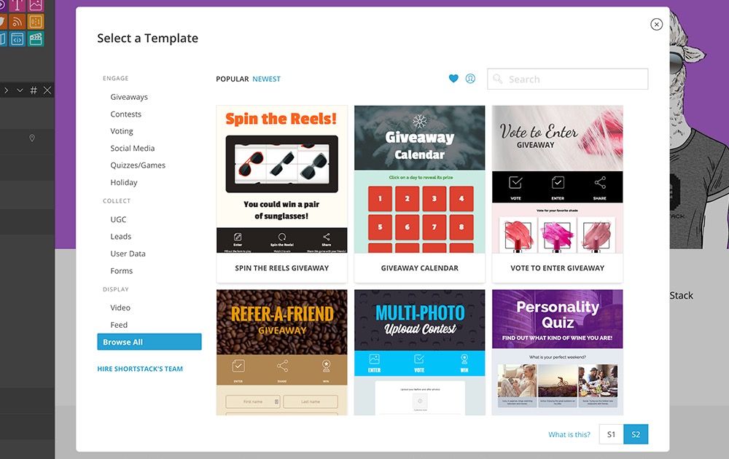Click into the template Search field
Viewport: 729px width, 459px height.
pyautogui.click(x=568, y=79)
